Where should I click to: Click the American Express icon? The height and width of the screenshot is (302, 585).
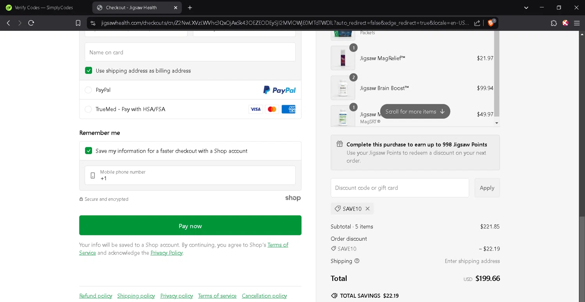(x=288, y=109)
